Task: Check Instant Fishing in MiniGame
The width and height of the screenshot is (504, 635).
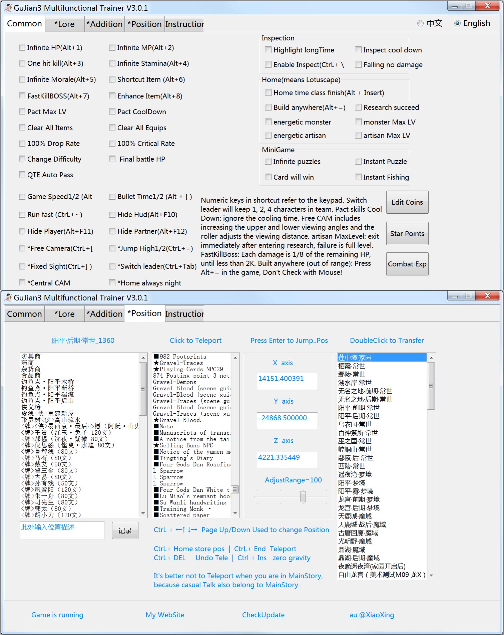Action: point(358,177)
